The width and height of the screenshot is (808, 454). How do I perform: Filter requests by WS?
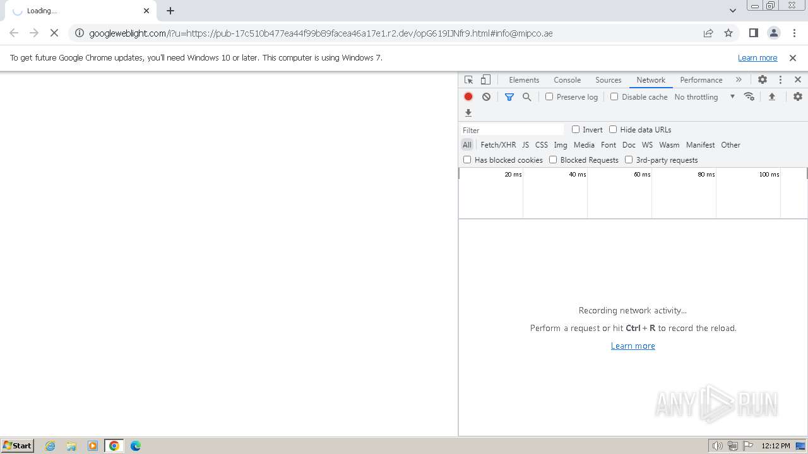pyautogui.click(x=647, y=145)
